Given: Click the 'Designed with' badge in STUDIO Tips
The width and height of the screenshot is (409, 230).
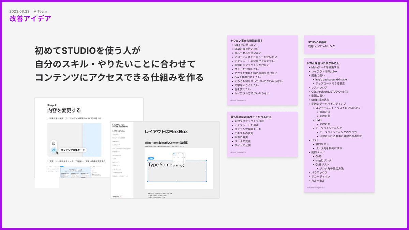Looking at the screenshot, I should [117, 196].
